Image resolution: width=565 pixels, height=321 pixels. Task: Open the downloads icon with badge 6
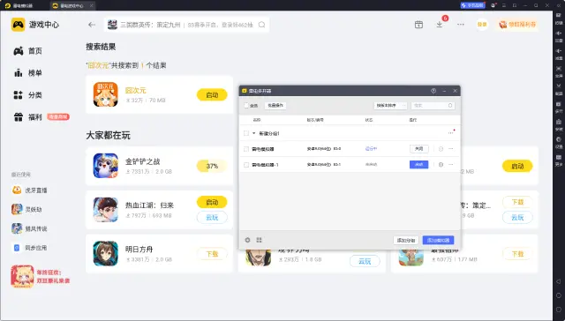tap(440, 24)
